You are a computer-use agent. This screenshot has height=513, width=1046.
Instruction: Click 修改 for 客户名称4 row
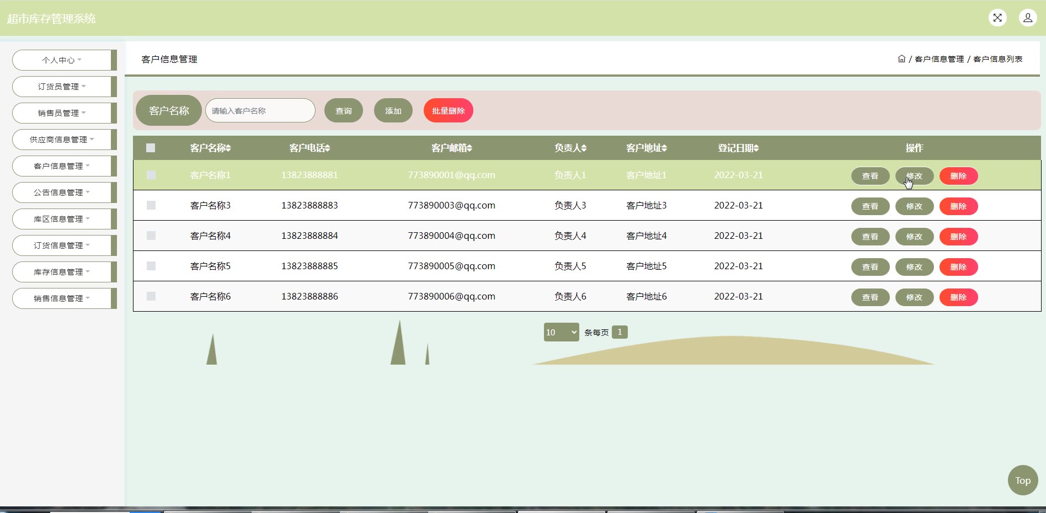pos(914,237)
